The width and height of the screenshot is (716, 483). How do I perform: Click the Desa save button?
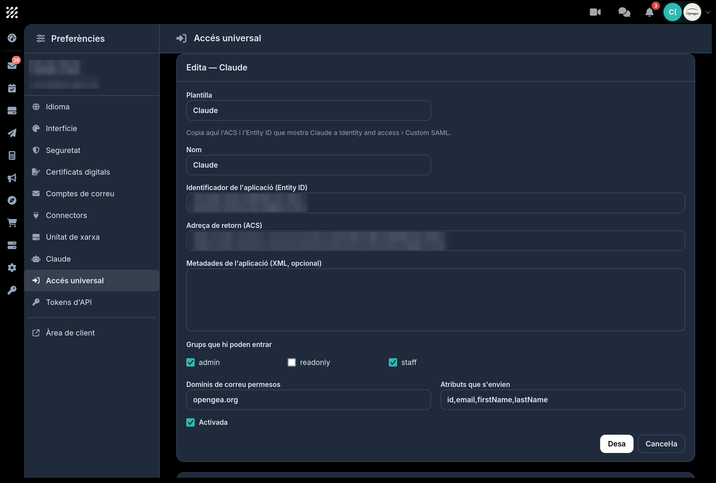tap(616, 444)
